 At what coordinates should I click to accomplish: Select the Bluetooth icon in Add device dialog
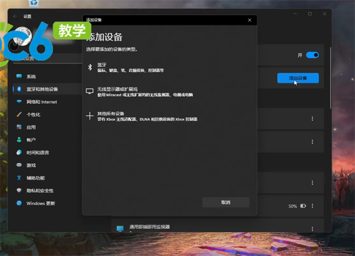coord(90,67)
